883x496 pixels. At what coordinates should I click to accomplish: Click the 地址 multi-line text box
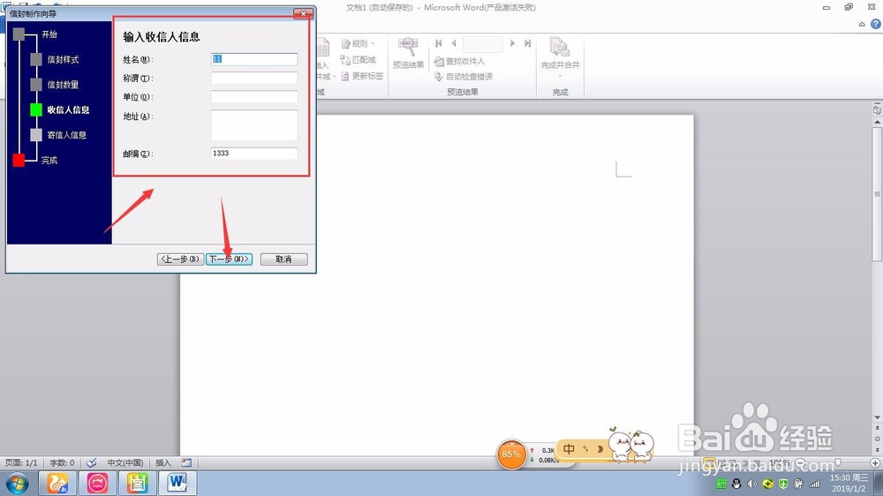pyautogui.click(x=254, y=125)
